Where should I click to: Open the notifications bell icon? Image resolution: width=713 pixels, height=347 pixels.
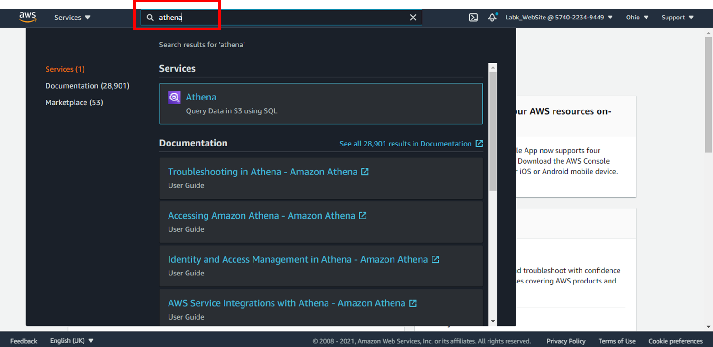492,18
